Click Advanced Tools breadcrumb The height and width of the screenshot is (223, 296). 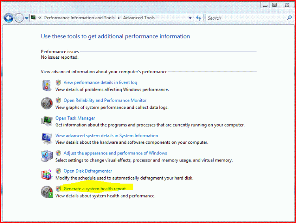(x=139, y=18)
